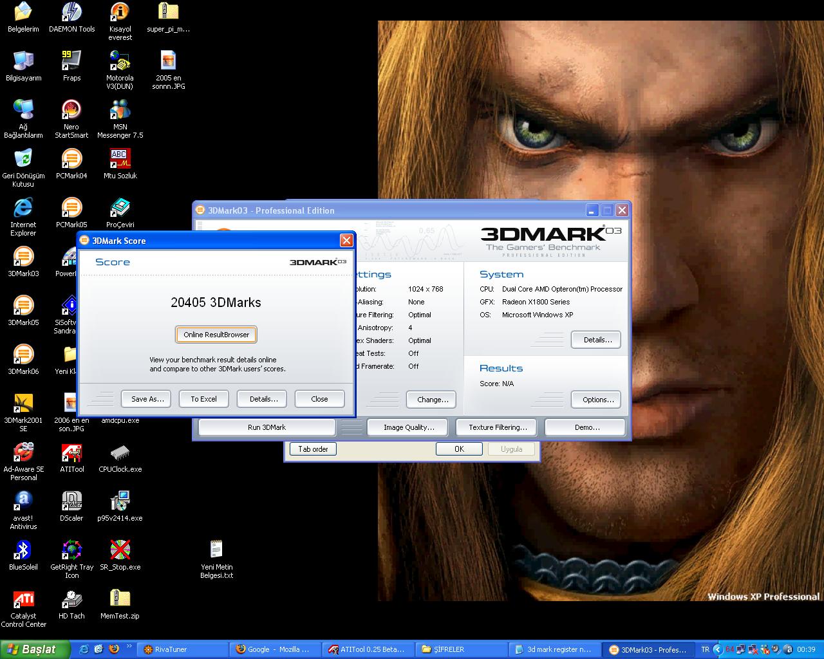Export the score with To Excel
The height and width of the screenshot is (659, 824).
[203, 399]
